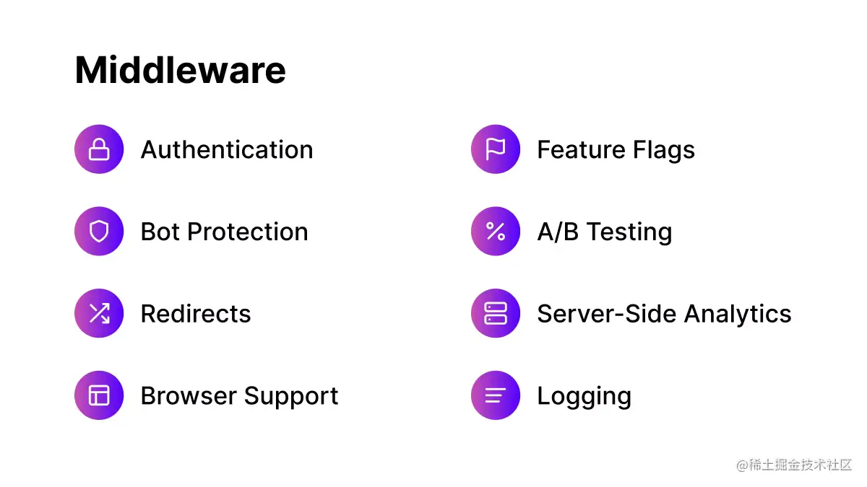Click the Authentication lock icon

(x=99, y=149)
